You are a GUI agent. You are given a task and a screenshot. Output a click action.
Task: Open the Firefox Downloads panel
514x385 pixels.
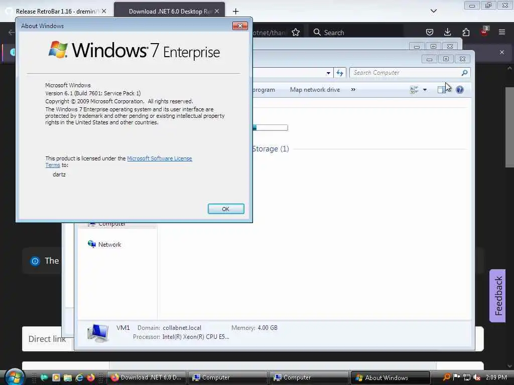447,32
